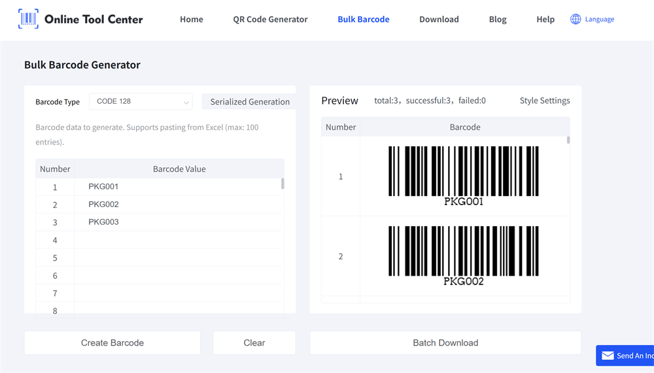Open the Download menu link
The width and height of the screenshot is (654, 373).
pyautogui.click(x=439, y=19)
